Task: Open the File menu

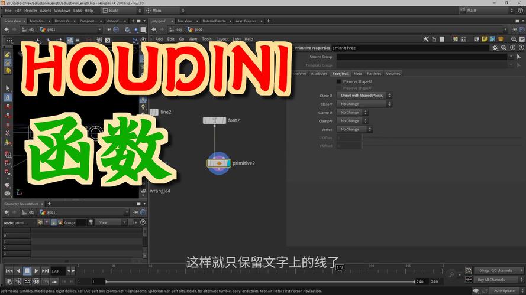Action: coord(8,11)
